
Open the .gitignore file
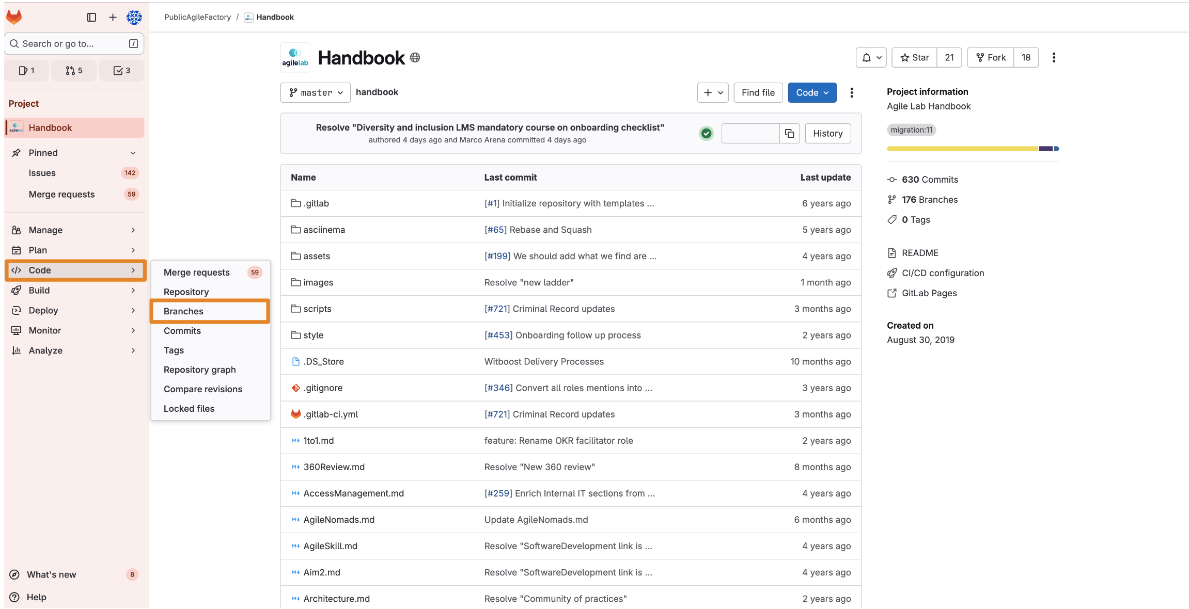[323, 388]
